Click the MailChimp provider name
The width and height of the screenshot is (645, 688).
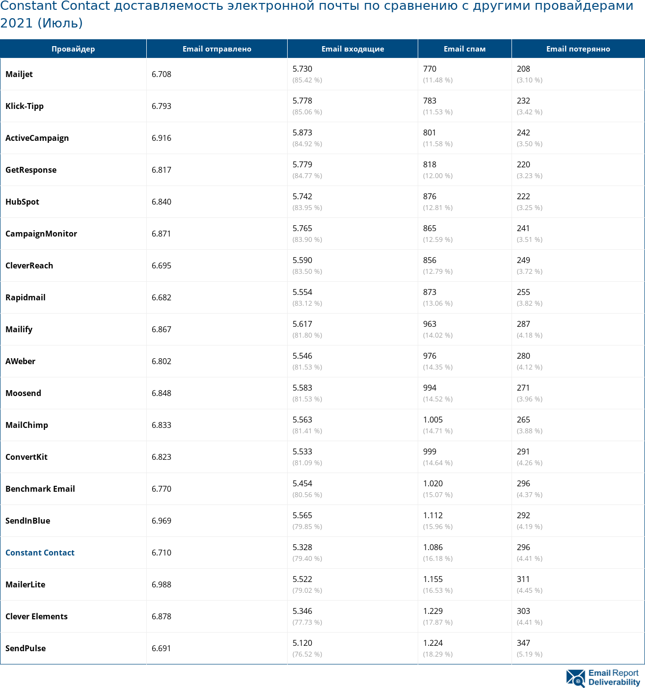point(27,425)
